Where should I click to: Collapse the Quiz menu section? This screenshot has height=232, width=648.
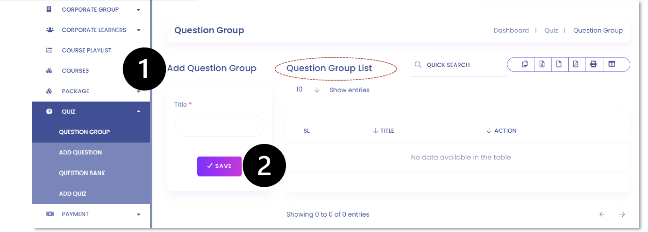[x=139, y=112]
